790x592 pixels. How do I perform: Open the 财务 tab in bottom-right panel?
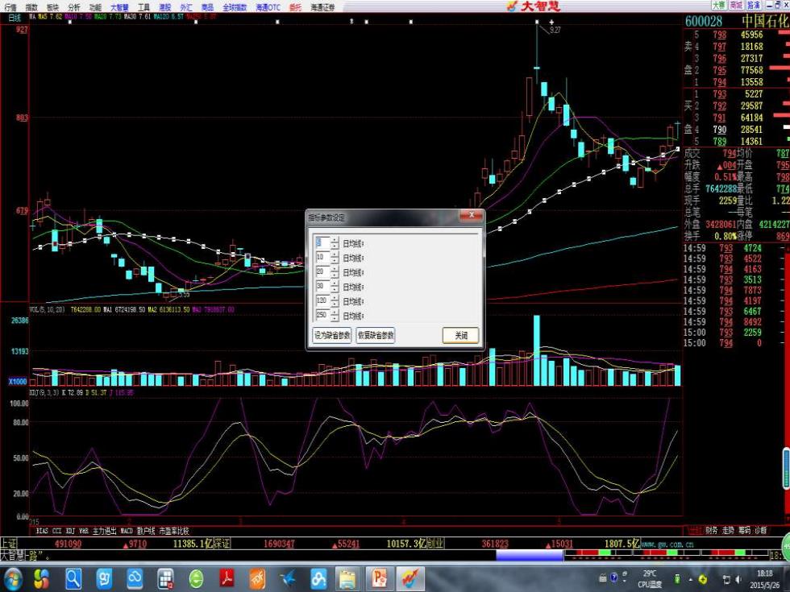[x=711, y=530]
